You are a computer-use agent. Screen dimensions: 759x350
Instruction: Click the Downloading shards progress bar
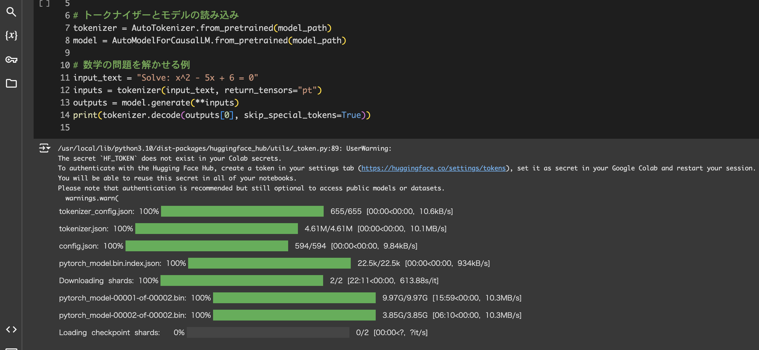[x=241, y=280]
